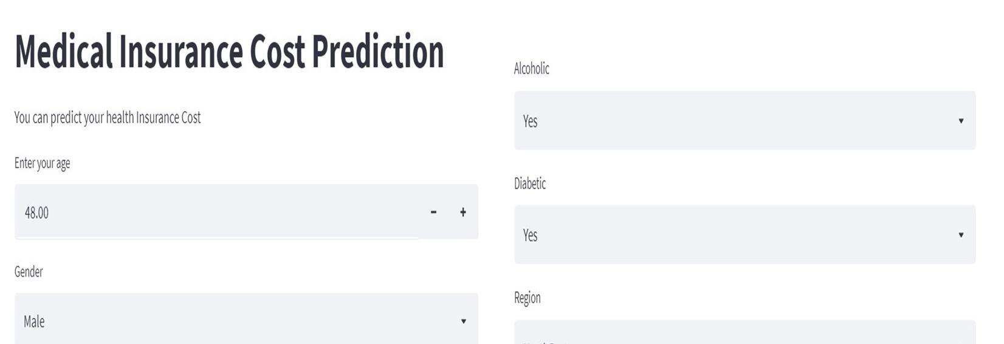This screenshot has height=344, width=1004.
Task: Click the "You can predict your health" subtitle
Action: click(108, 118)
